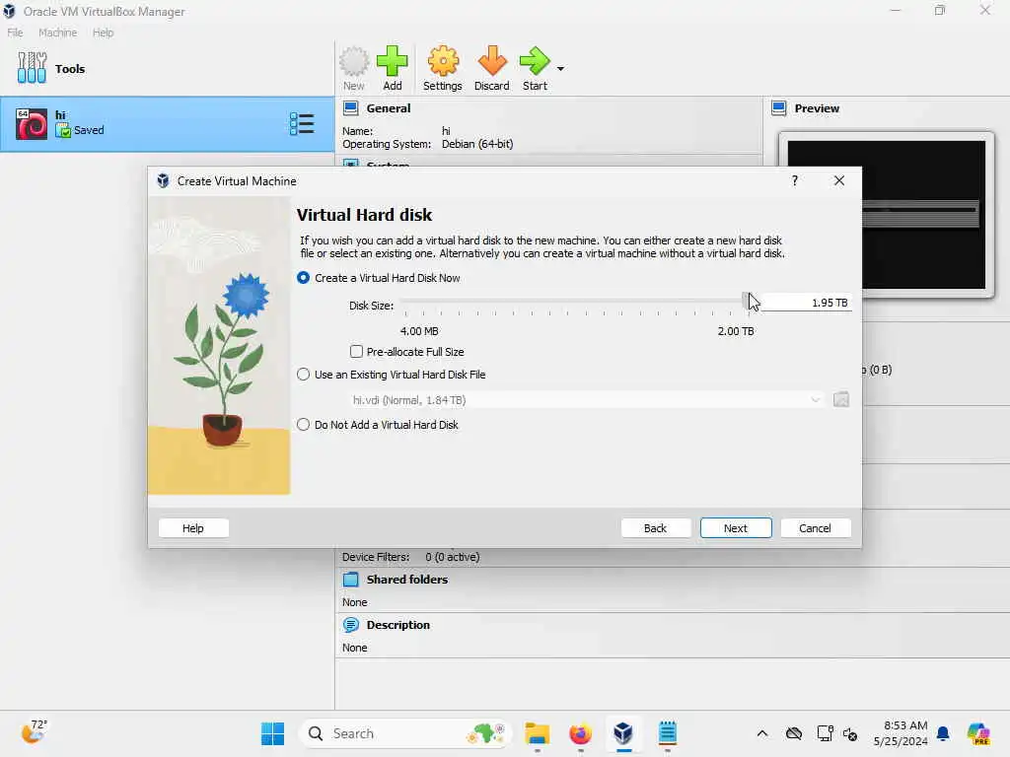Click the Cancel button

815,528
